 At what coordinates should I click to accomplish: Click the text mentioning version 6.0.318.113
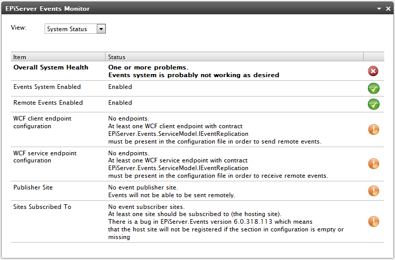(211, 222)
